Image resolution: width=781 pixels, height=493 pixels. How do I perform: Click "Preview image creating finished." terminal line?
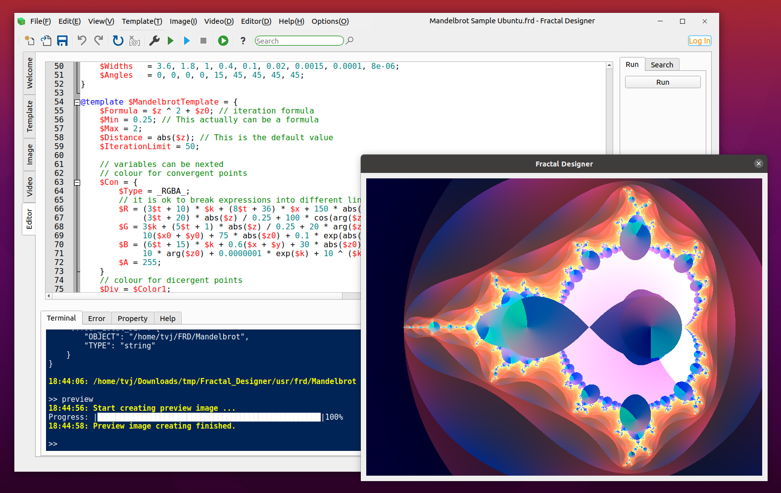click(x=164, y=426)
